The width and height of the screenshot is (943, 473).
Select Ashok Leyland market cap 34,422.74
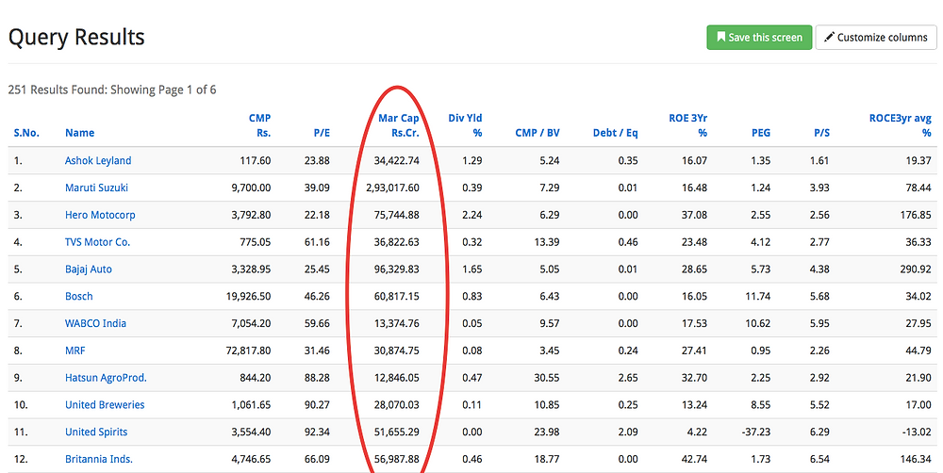pyautogui.click(x=397, y=160)
